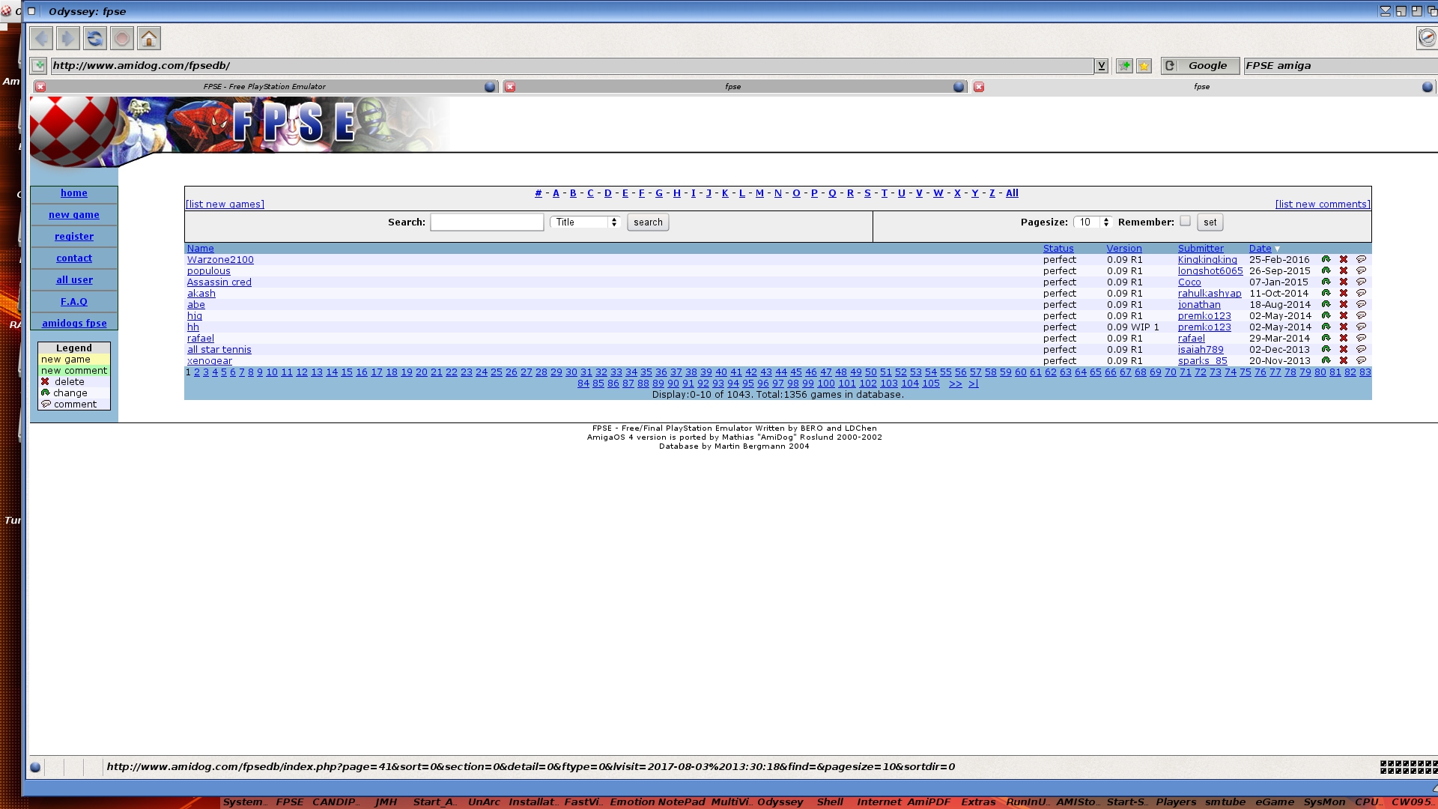Click the change icon in abe row
The height and width of the screenshot is (809, 1438).
[1326, 304]
